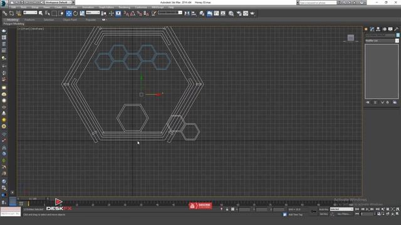
Task: Activate the Select and Move tool
Action: tap(69, 14)
